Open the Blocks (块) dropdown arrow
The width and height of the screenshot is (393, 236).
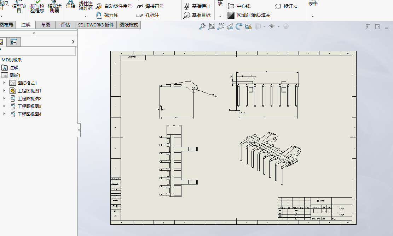click(x=220, y=16)
